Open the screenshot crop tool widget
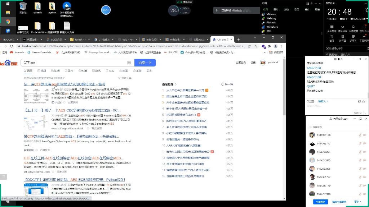 [x=332, y=38]
